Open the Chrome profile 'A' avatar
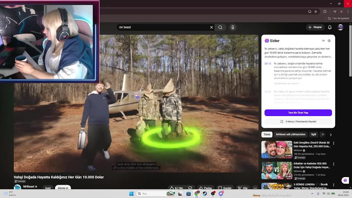 click(341, 12)
